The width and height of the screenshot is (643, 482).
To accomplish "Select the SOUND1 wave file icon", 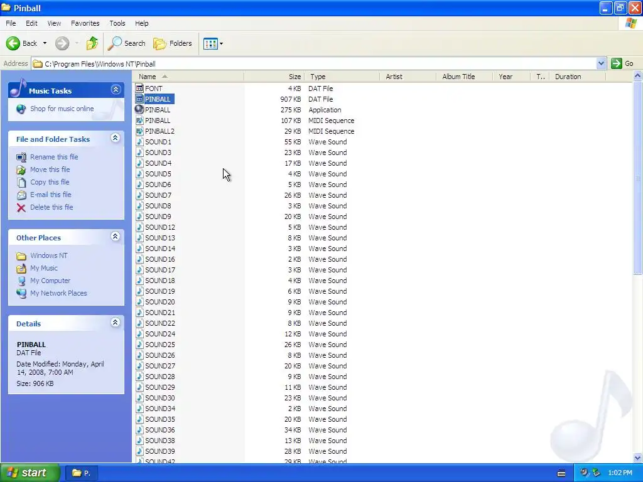I will click(139, 141).
